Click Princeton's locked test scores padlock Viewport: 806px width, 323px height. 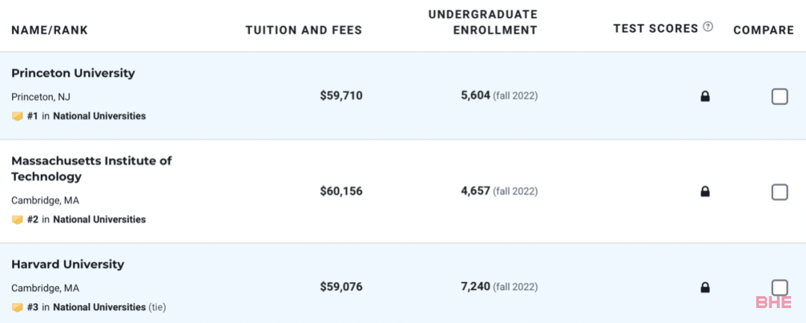tap(705, 96)
